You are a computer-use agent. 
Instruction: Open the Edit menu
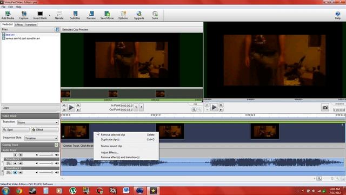point(10,7)
